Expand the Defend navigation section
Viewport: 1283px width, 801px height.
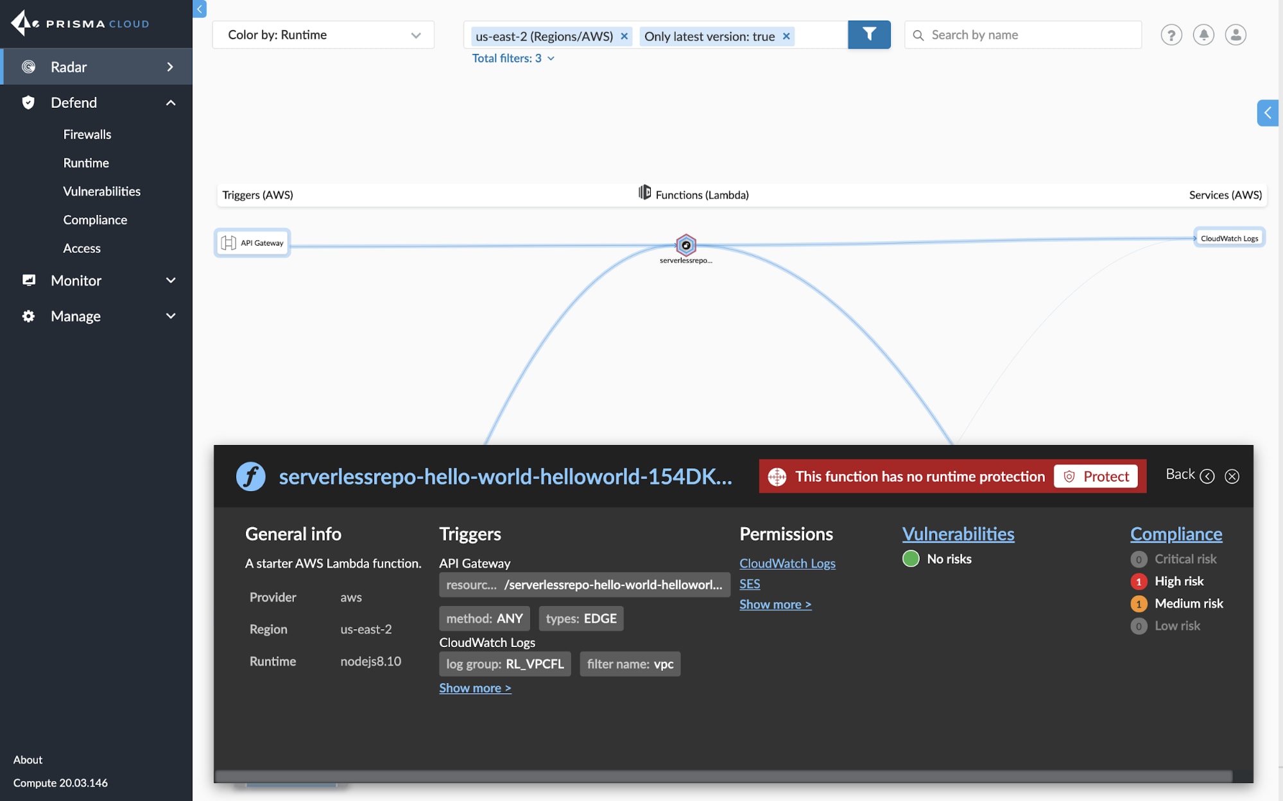click(171, 103)
